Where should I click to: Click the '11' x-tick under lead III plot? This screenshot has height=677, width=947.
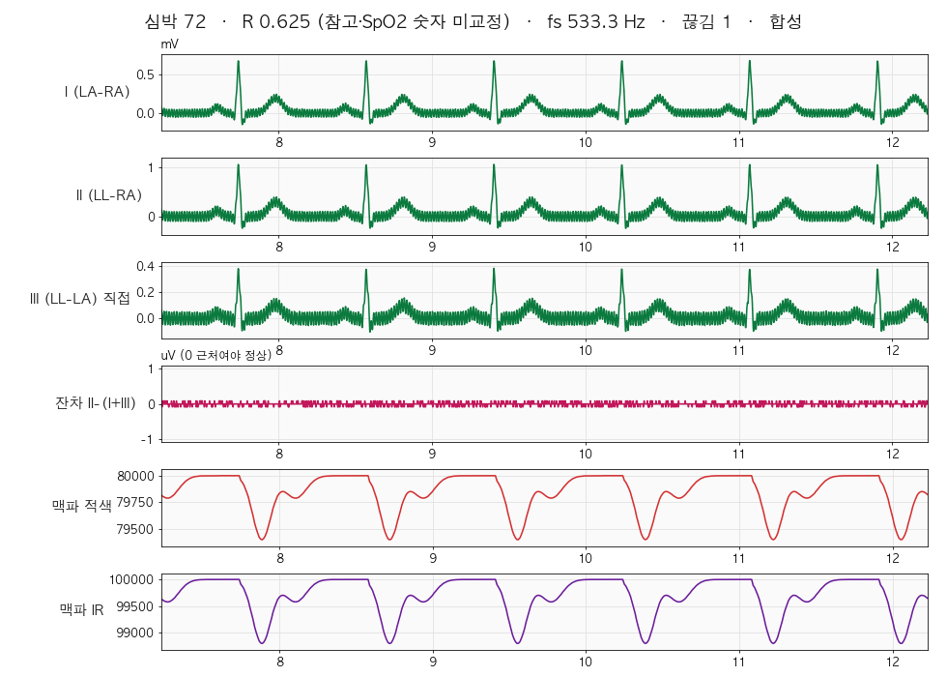[x=738, y=350]
